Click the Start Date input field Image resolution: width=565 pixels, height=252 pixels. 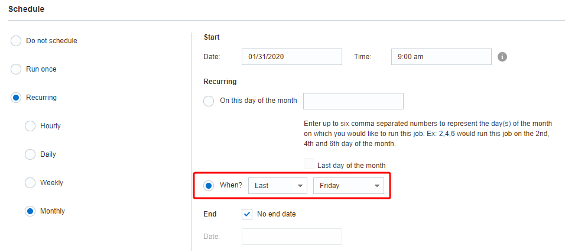(x=291, y=57)
